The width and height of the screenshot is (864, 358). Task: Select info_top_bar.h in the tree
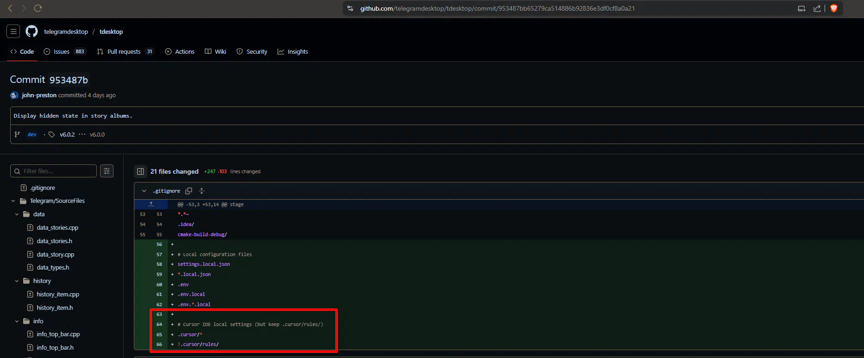tap(55, 347)
